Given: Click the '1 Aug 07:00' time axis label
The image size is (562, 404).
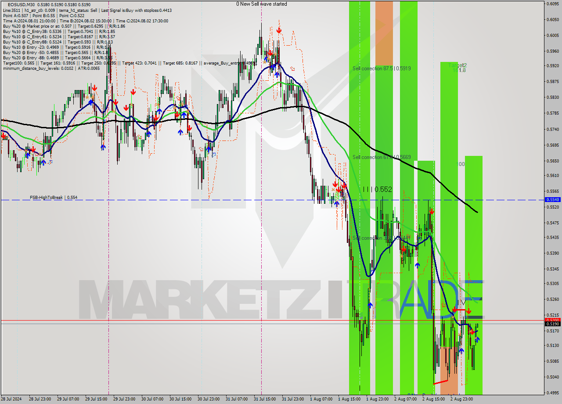Looking at the screenshot, I should (321, 399).
